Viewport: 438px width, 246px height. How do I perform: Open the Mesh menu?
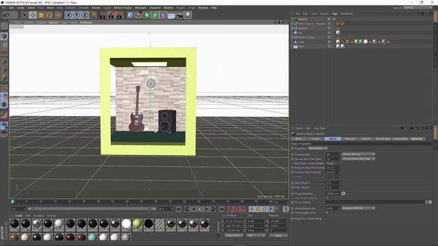50,8
